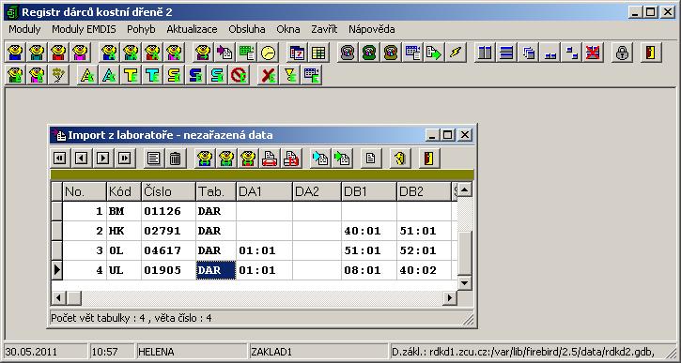Click the exit door icon in import window

point(429,159)
